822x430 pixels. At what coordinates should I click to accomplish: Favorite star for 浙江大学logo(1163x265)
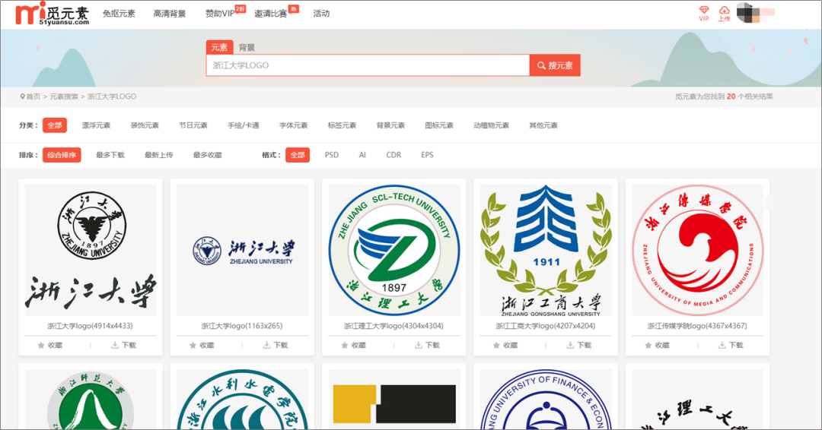coord(193,345)
